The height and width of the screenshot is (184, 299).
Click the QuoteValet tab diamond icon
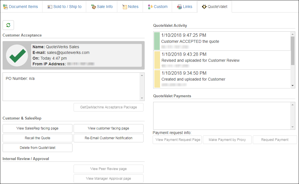point(204,7)
